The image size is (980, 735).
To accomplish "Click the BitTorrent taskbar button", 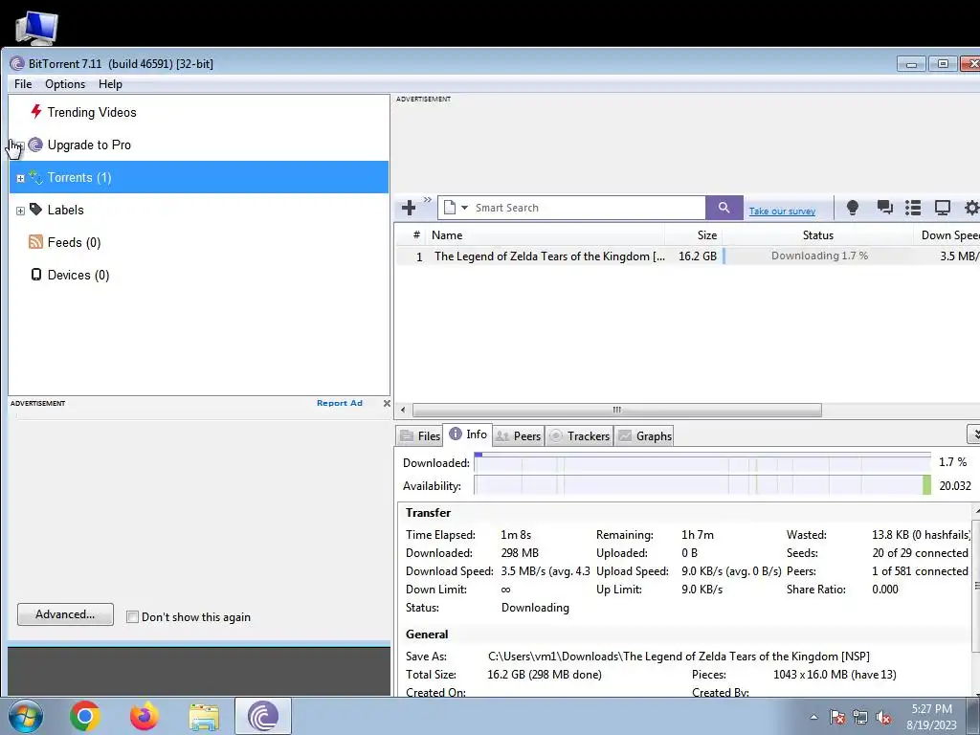I will tap(263, 716).
